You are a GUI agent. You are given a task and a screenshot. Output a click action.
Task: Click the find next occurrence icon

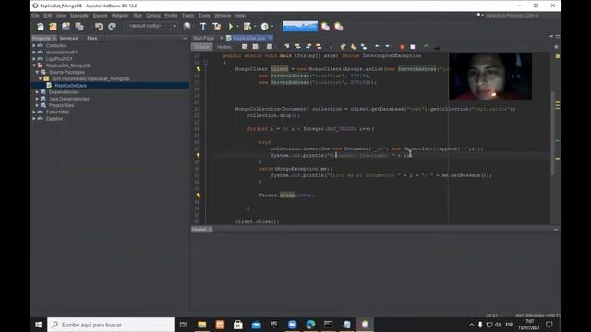pyautogui.click(x=308, y=47)
